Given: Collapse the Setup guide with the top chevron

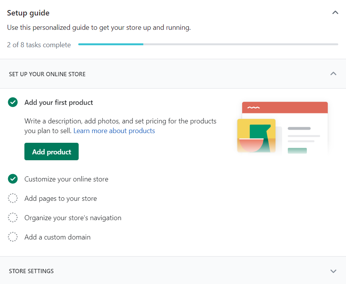Looking at the screenshot, I should [335, 12].
